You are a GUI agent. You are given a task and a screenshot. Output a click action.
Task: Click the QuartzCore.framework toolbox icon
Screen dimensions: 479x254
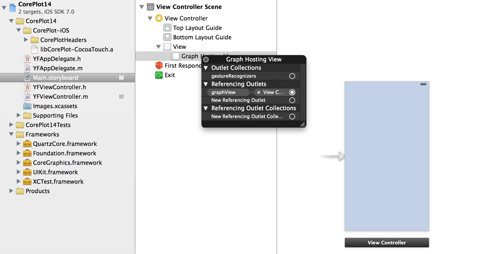pyautogui.click(x=27, y=144)
